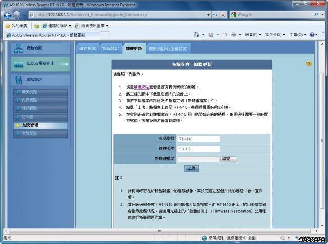The image size is (328, 244).
Task: Open 內部網路 LAN submenu item
Action: tap(40, 100)
